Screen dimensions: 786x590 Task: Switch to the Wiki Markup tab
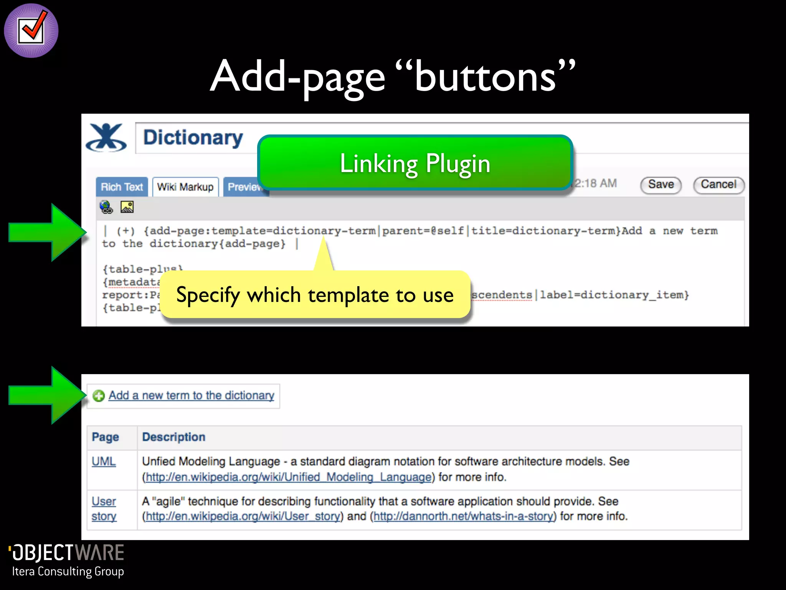click(185, 187)
